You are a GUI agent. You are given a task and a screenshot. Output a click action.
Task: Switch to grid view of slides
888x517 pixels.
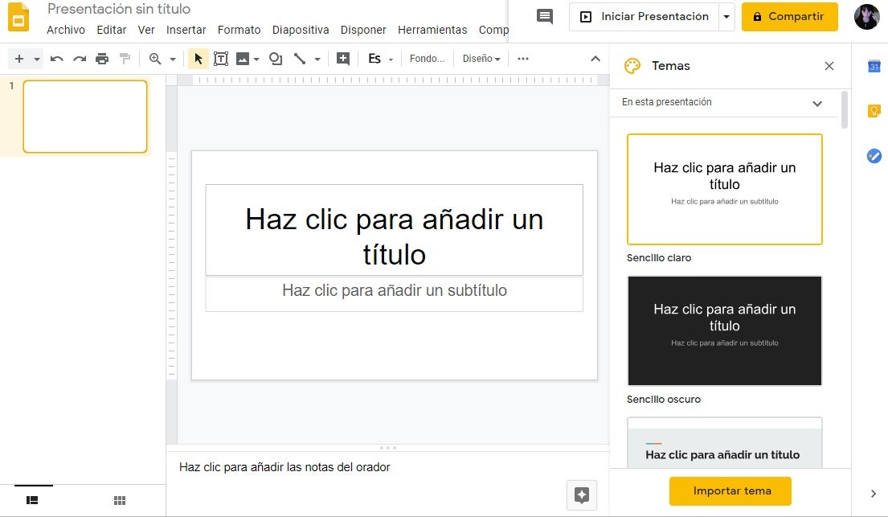pyautogui.click(x=120, y=500)
